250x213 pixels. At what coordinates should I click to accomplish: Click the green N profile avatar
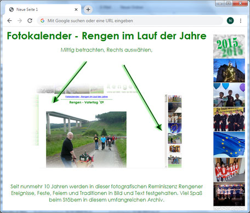(230, 21)
